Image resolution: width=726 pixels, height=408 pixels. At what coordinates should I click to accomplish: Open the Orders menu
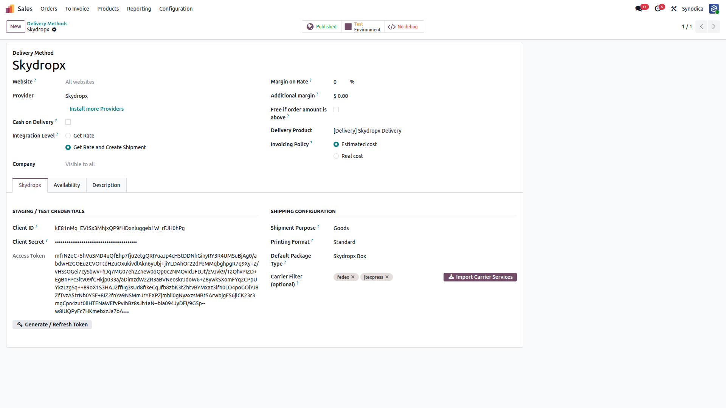[49, 9]
